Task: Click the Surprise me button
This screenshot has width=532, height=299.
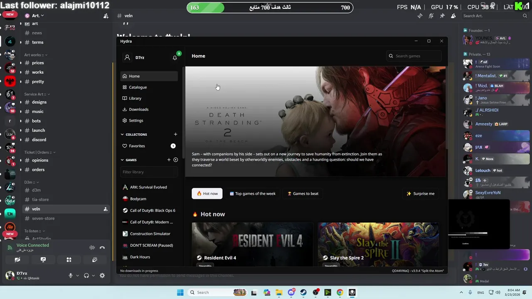Action: pyautogui.click(x=420, y=194)
